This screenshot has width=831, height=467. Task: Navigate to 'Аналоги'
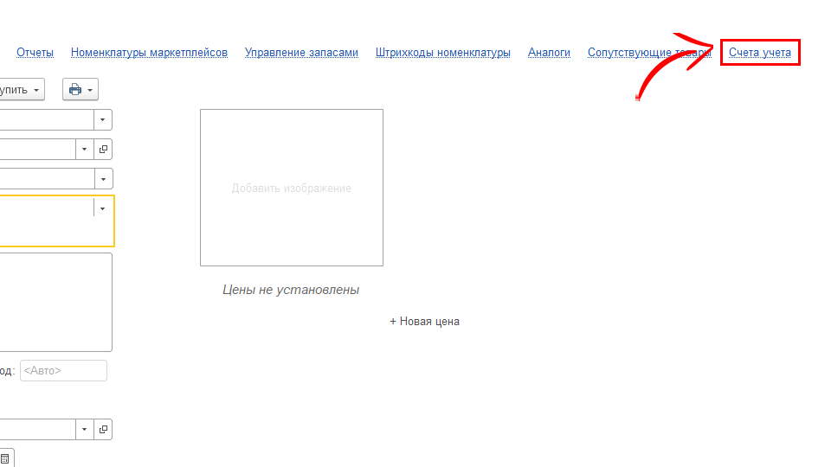coord(549,53)
